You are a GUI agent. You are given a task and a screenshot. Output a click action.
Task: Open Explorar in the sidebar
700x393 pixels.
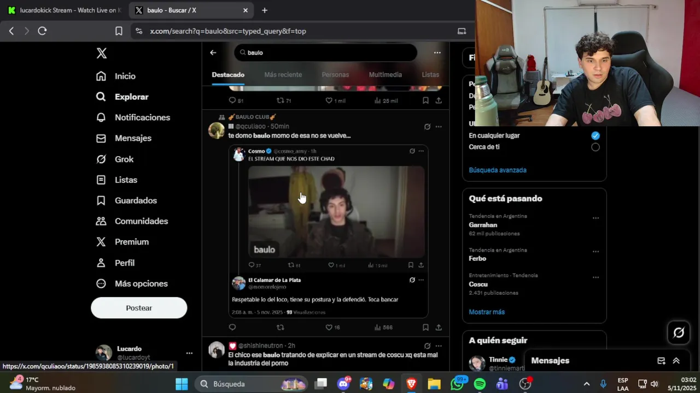pyautogui.click(x=122, y=97)
